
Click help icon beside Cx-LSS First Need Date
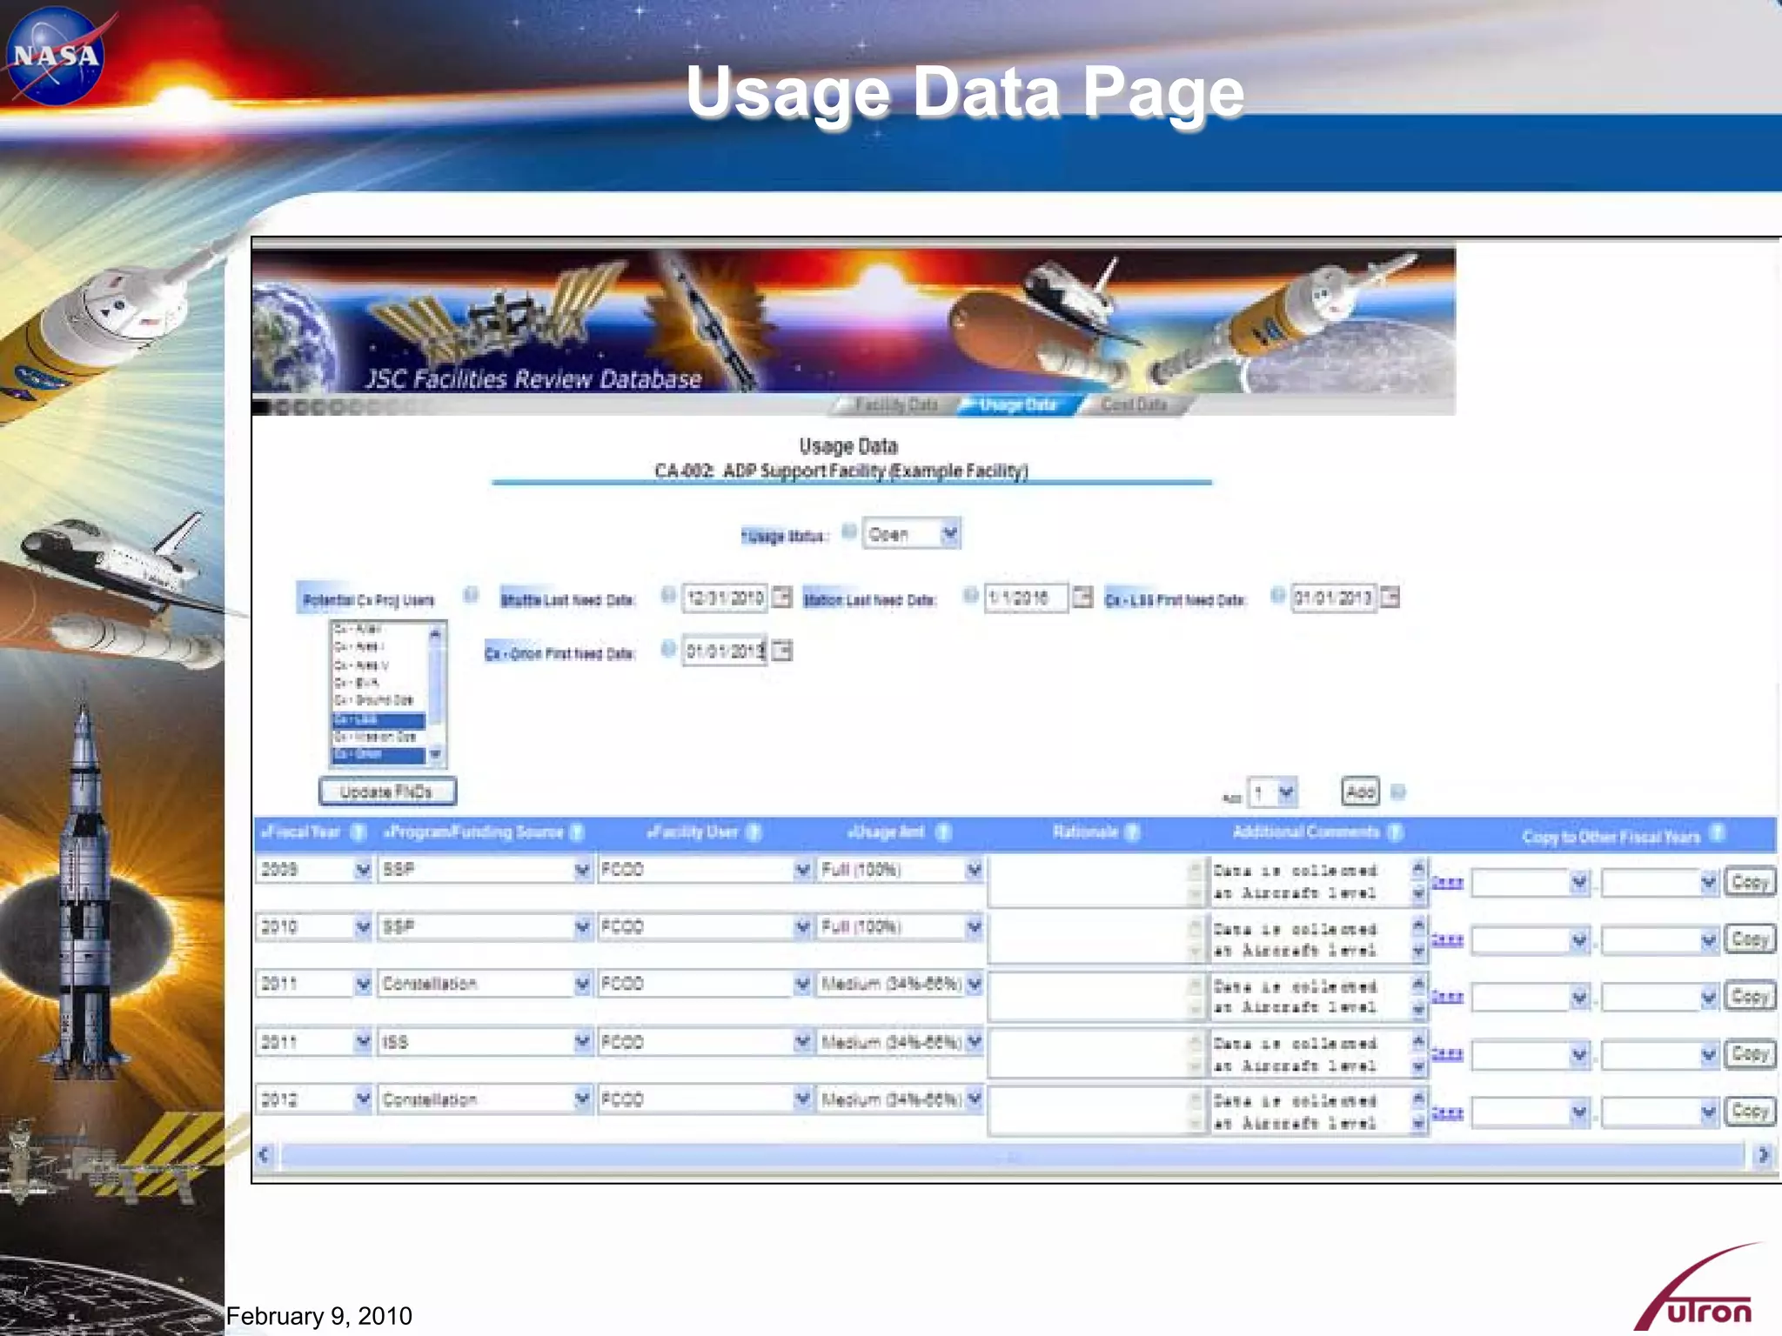(1277, 595)
